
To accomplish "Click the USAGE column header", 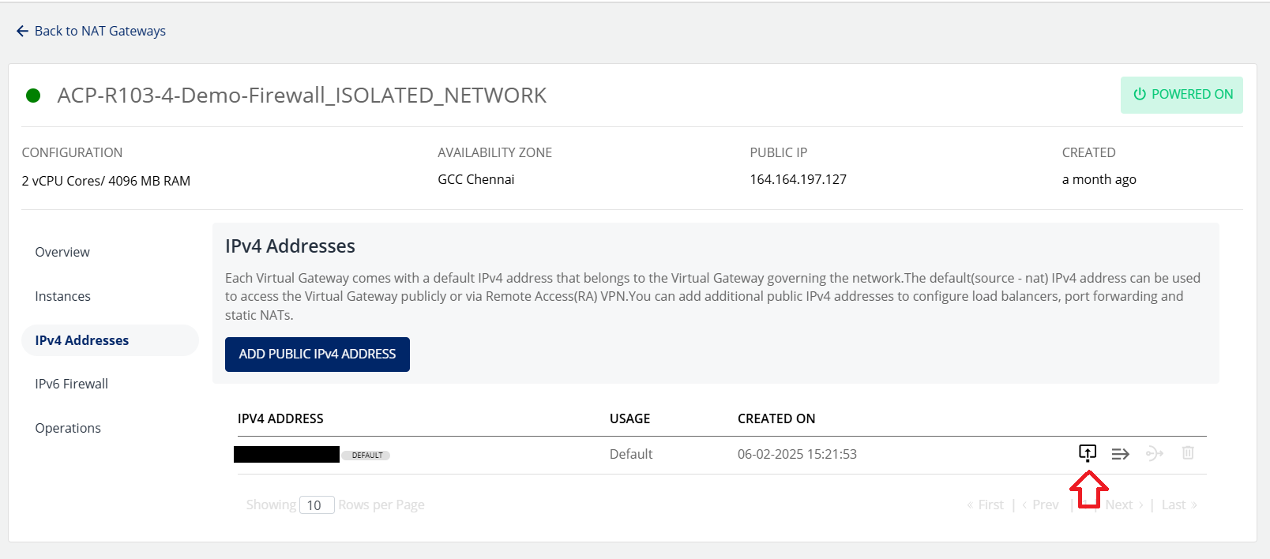I will pyautogui.click(x=629, y=418).
